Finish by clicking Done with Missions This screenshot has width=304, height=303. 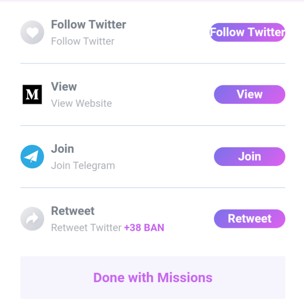pos(153,278)
